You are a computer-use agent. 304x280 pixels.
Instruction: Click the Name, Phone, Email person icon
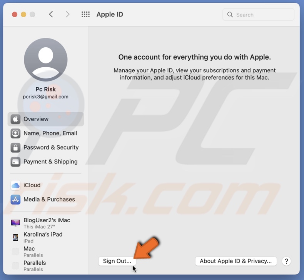[x=15, y=133]
